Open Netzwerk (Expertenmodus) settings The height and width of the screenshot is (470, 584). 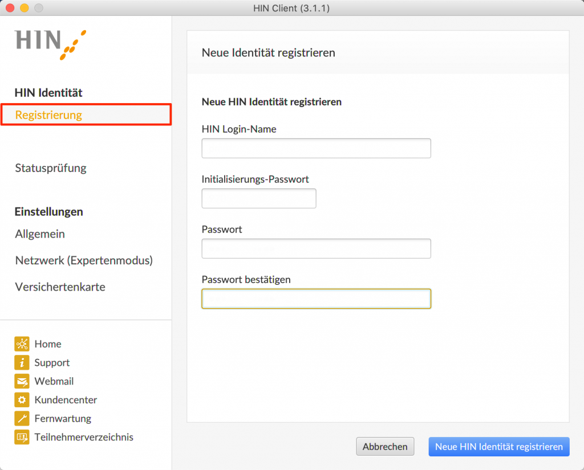[x=84, y=260]
